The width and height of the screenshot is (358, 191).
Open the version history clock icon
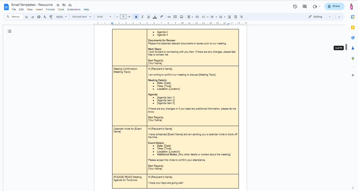click(x=295, y=6)
